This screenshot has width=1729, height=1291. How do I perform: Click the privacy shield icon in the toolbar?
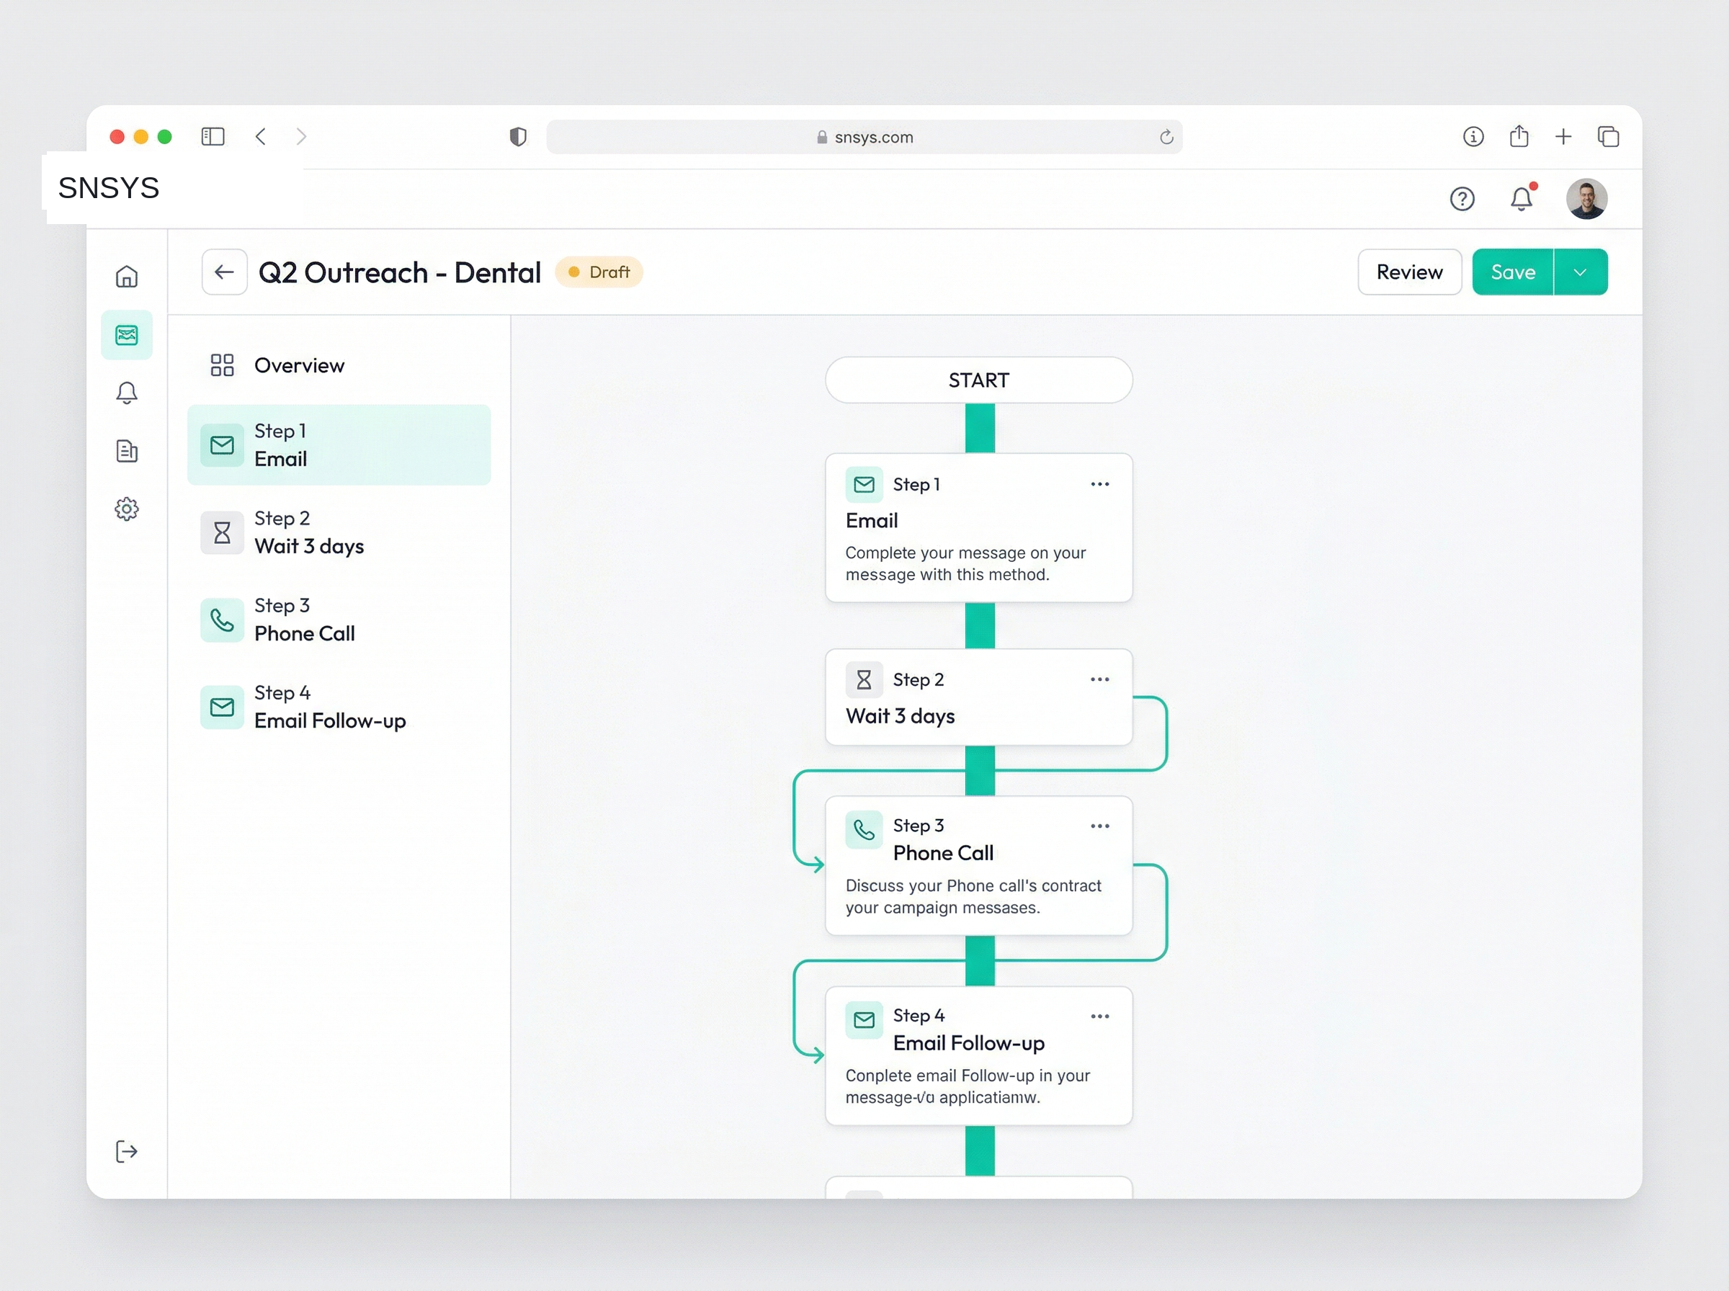click(517, 136)
